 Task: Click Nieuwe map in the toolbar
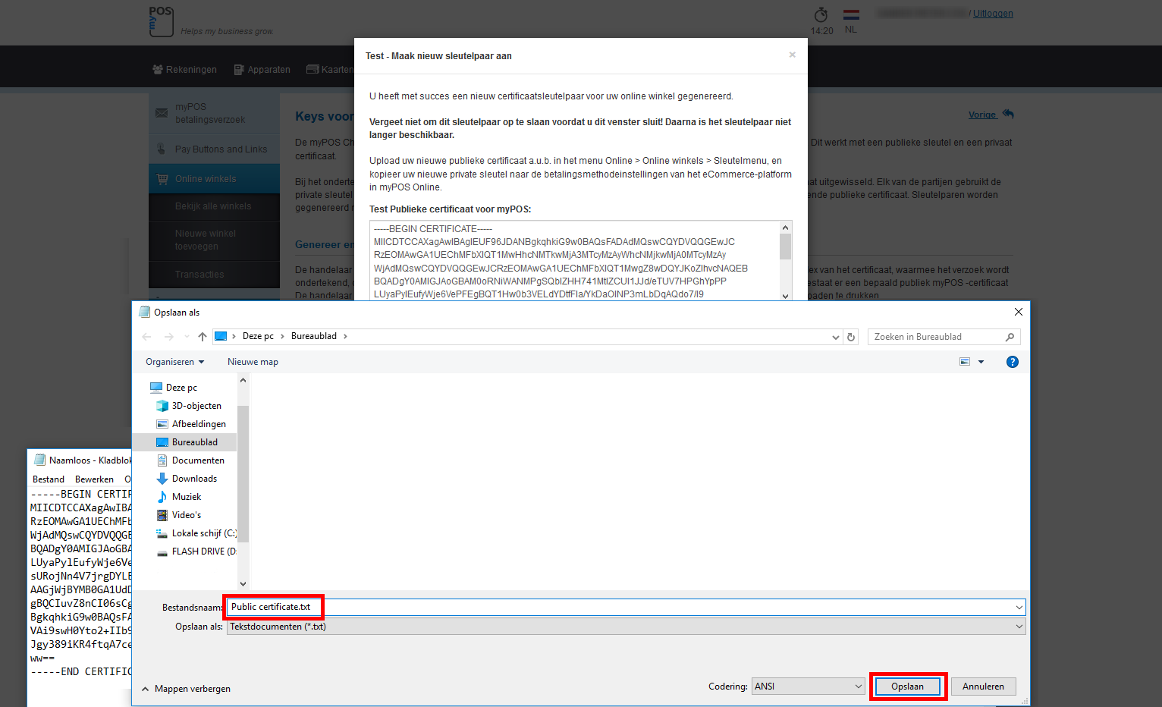coord(253,362)
